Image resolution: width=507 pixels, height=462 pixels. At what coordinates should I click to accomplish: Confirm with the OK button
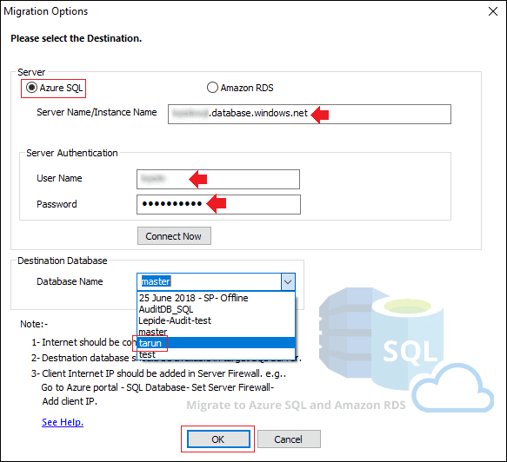[x=218, y=439]
